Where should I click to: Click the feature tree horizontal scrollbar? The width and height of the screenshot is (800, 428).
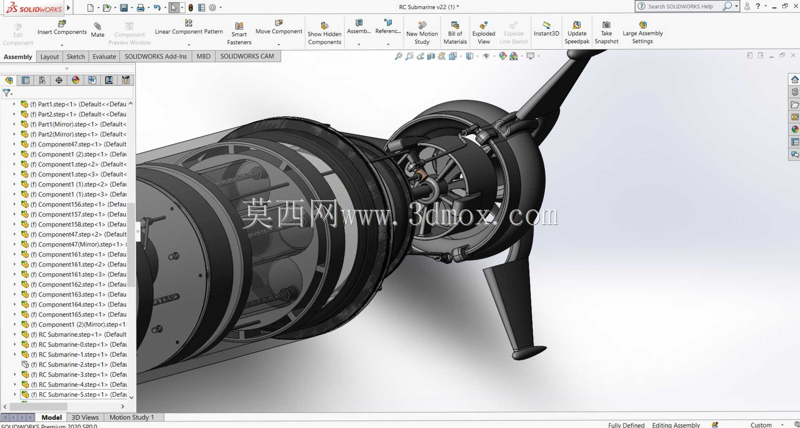point(38,406)
